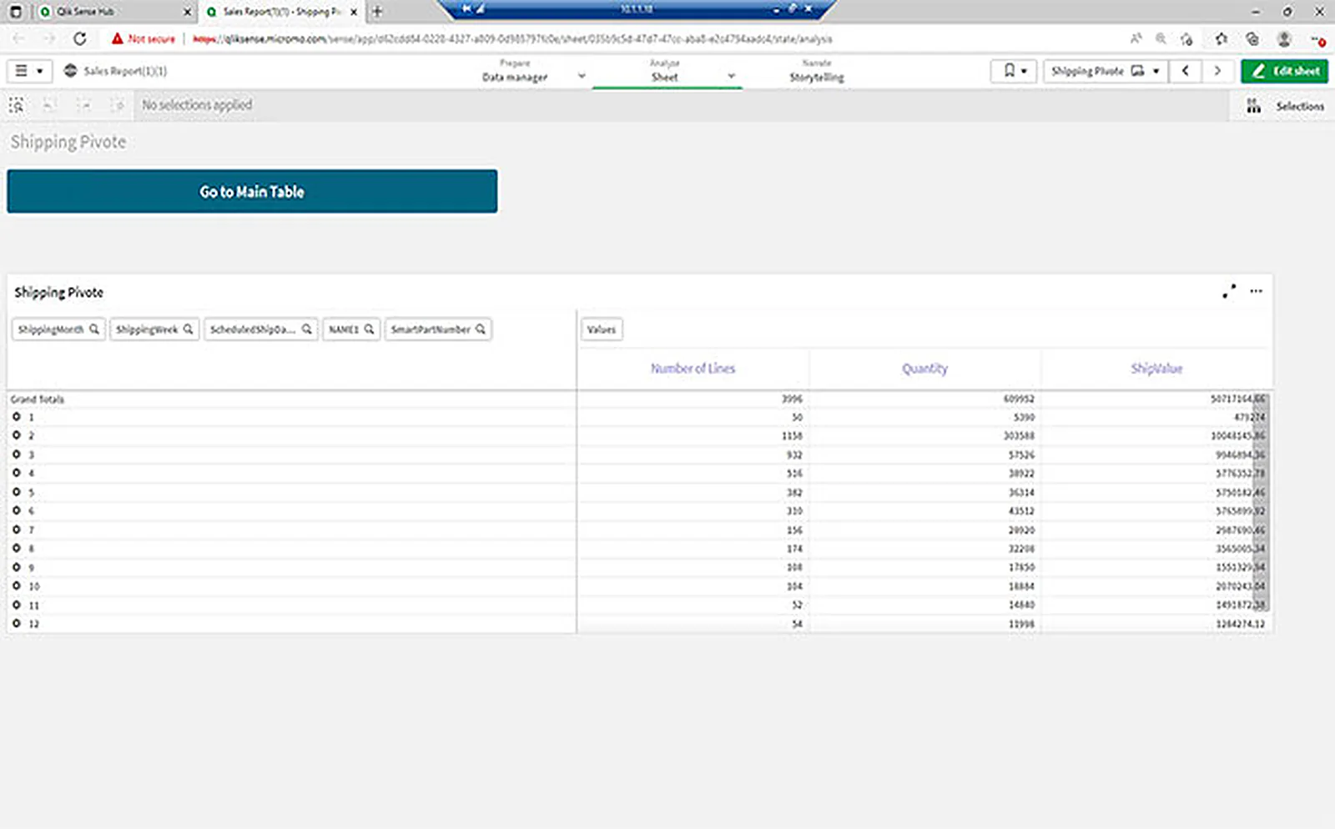Open Data manager tab dropdown arrow
The image size is (1335, 829).
(582, 75)
